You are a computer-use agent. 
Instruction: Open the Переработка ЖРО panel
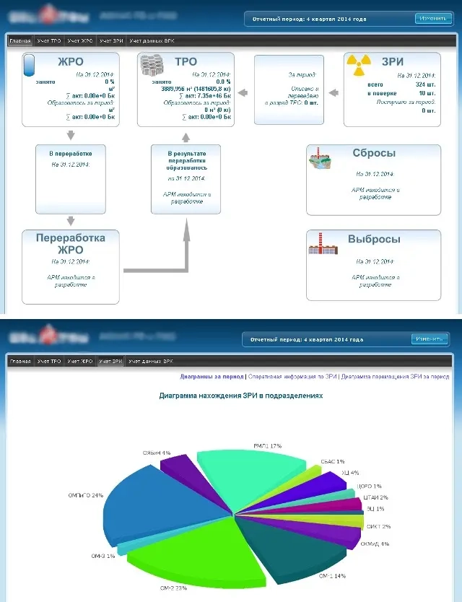71,267
